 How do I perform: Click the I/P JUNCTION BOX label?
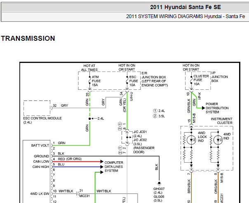[x=219, y=77]
